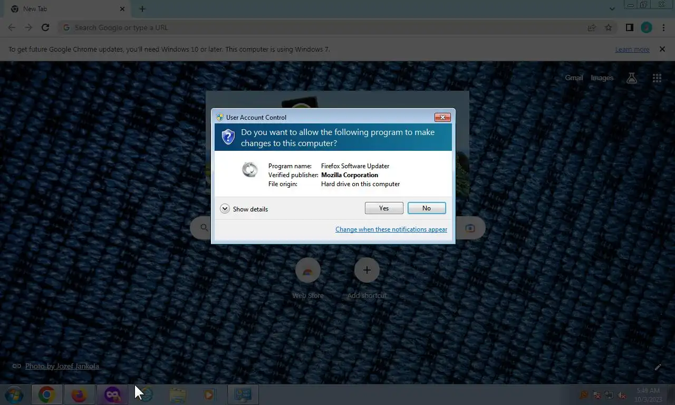Open 'Change when these notifications appear' link
The width and height of the screenshot is (675, 405).
[x=391, y=229]
